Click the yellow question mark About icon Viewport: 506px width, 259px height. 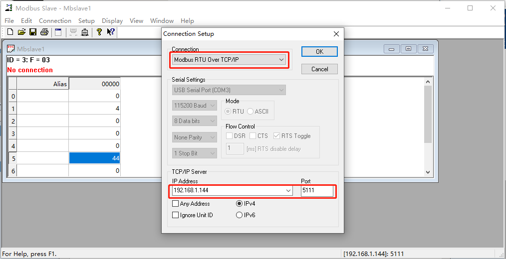click(x=99, y=32)
